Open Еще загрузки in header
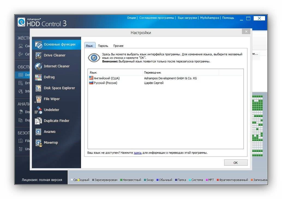This screenshot has width=282, height=199. (x=187, y=18)
